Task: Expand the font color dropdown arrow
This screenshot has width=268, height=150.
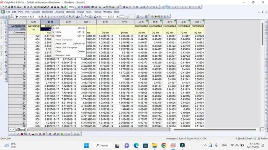Action: pos(80,17)
